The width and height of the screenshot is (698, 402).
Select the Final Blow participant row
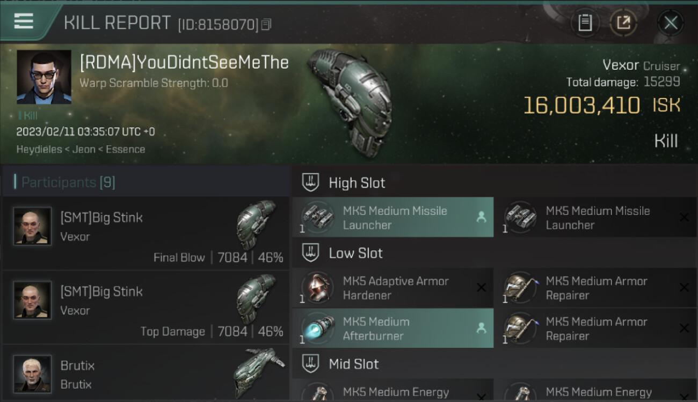click(x=146, y=233)
